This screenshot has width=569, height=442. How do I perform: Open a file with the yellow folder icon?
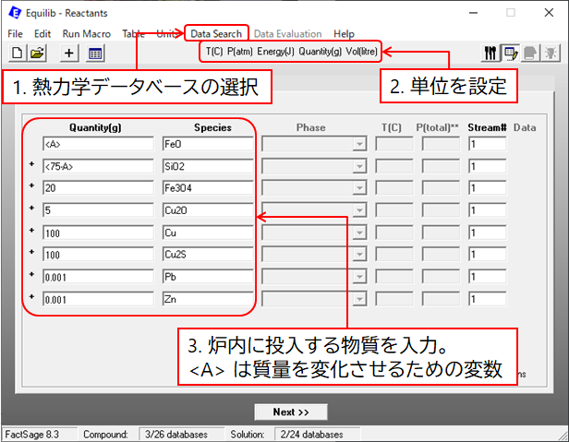coord(38,54)
